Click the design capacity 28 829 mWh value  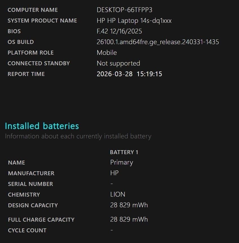tap(129, 205)
